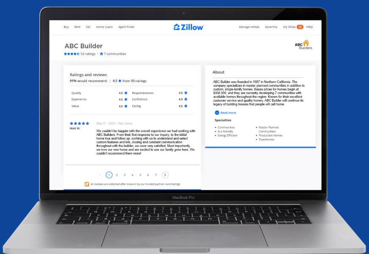Screen dimensions: 369x254
Task: Click the ABC Builder About description paragraph
Action: tap(259, 93)
